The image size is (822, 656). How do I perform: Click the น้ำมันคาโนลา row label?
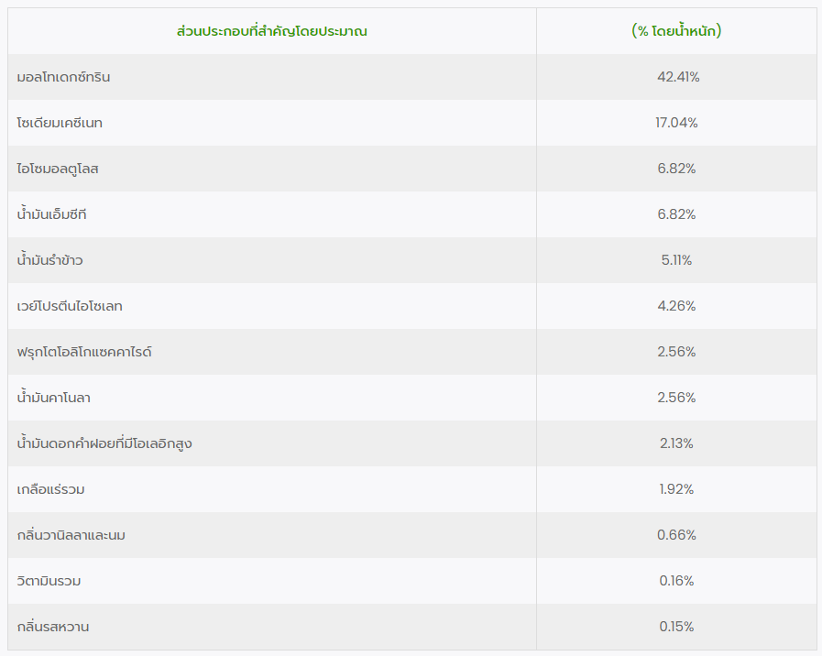click(53, 398)
